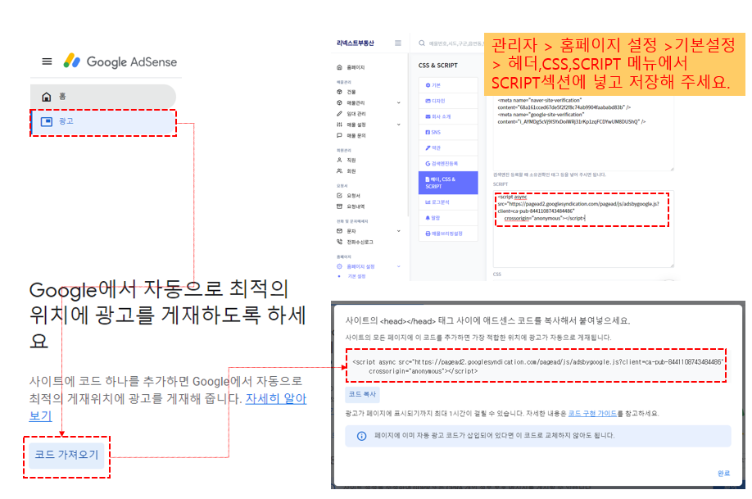Select the 홈 item in AdSense sidebar
This screenshot has width=752, height=499.
point(102,97)
